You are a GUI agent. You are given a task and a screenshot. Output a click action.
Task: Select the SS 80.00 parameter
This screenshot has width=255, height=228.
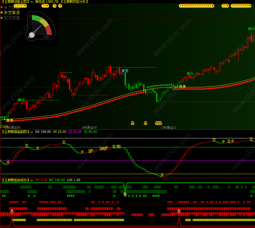click(90, 132)
